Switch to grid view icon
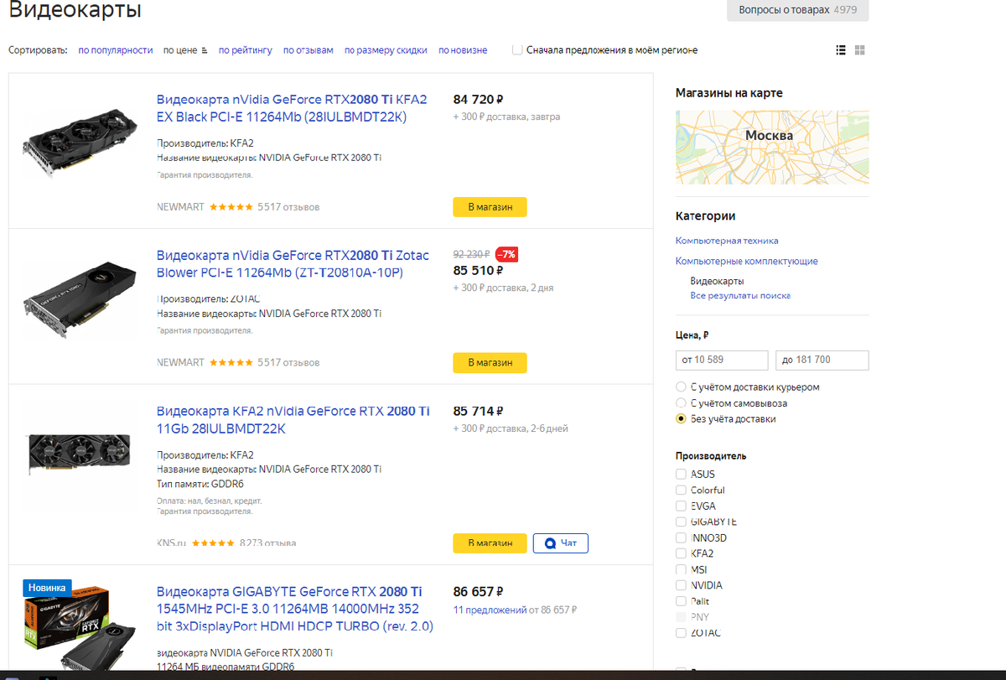This screenshot has height=680, width=1006. (860, 50)
